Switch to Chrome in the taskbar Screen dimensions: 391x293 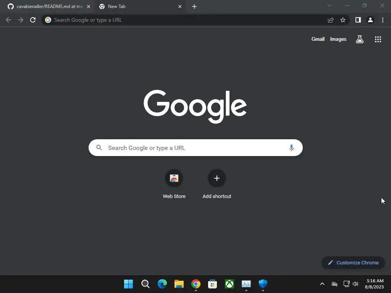pos(196,284)
